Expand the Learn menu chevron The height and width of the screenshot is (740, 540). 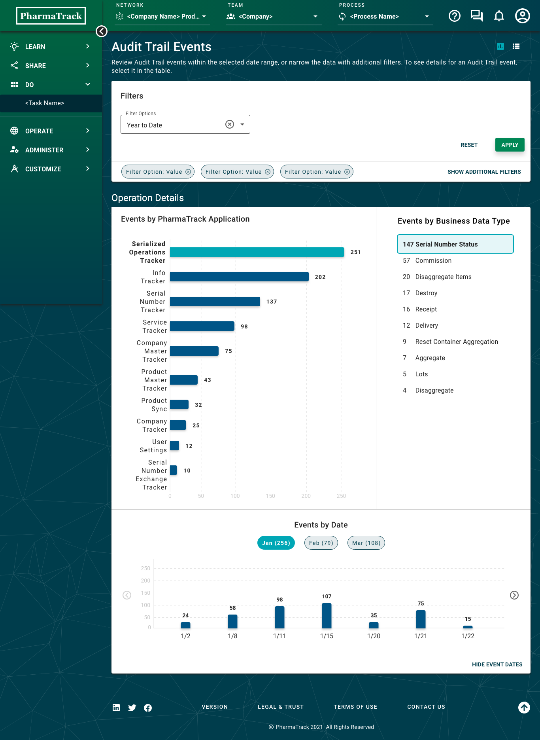(x=88, y=46)
